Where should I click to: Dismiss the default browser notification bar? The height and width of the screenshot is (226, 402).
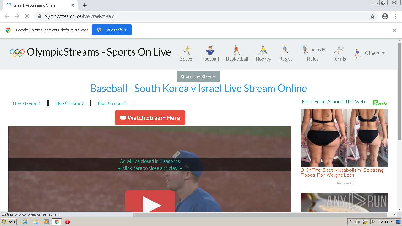pyautogui.click(x=394, y=30)
